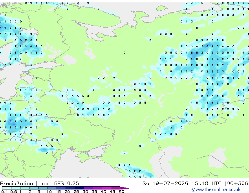This screenshot has width=249, height=193.
Task: Click the legend label '45'
Action: pos(113,191)
